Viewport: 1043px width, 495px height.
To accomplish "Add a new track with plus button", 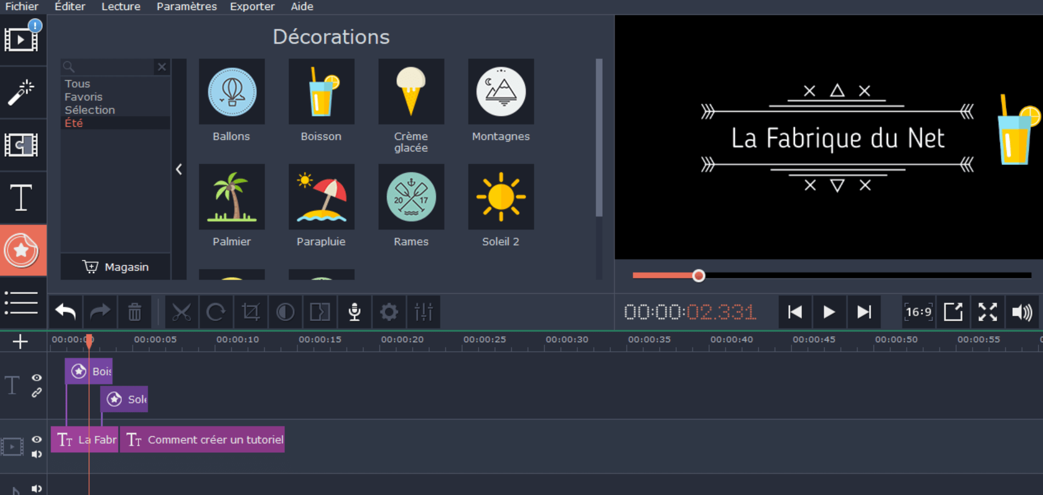I will (x=20, y=342).
